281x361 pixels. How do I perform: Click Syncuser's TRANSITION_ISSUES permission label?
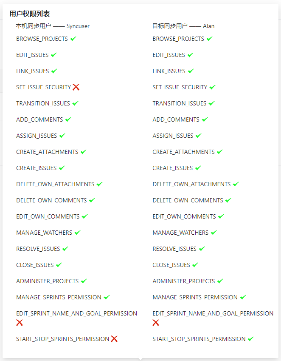coord(43,103)
